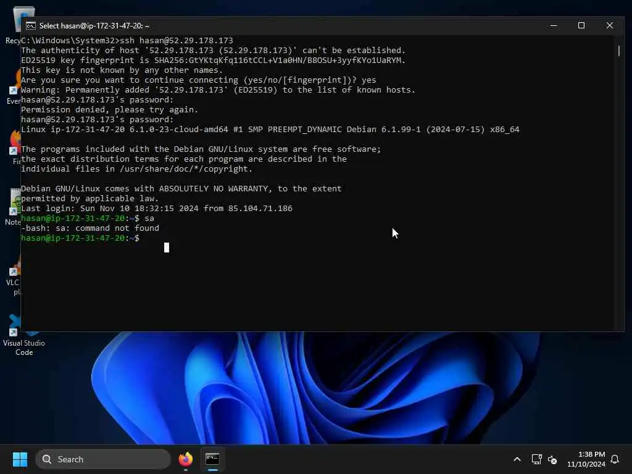The image size is (632, 474).
Task: Show hidden system tray icons
Action: 517,459
